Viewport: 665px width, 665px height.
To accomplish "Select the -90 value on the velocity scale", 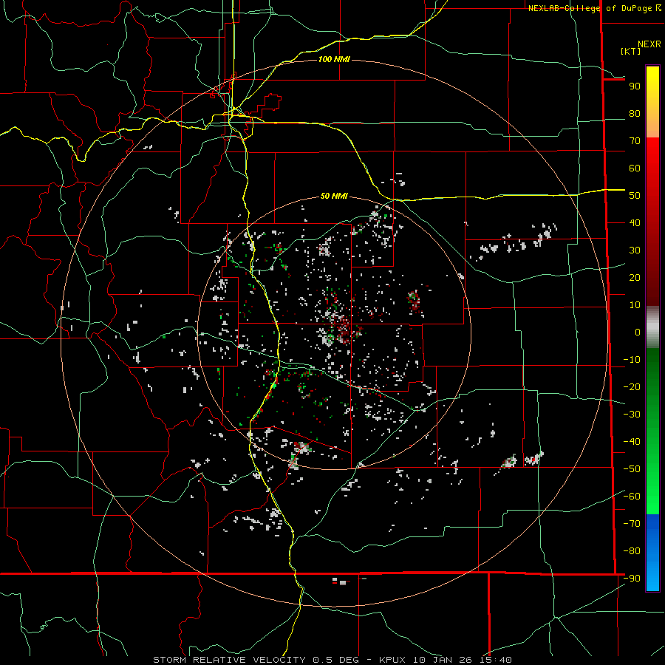I will pos(632,579).
